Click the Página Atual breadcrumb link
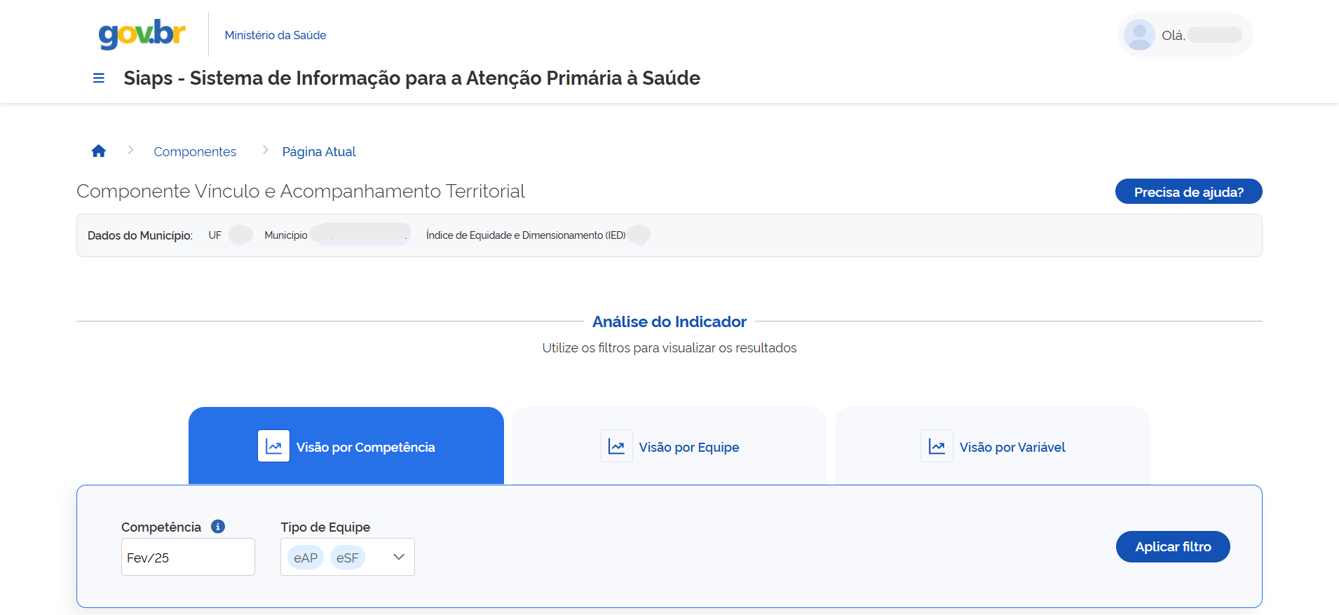The width and height of the screenshot is (1339, 615). click(319, 152)
